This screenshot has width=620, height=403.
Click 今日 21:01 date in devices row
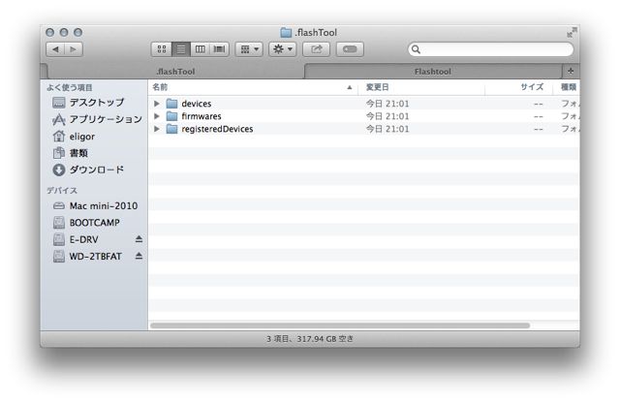click(x=387, y=104)
